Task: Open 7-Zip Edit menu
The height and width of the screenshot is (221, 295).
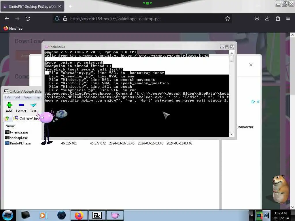Action: tap(17, 97)
